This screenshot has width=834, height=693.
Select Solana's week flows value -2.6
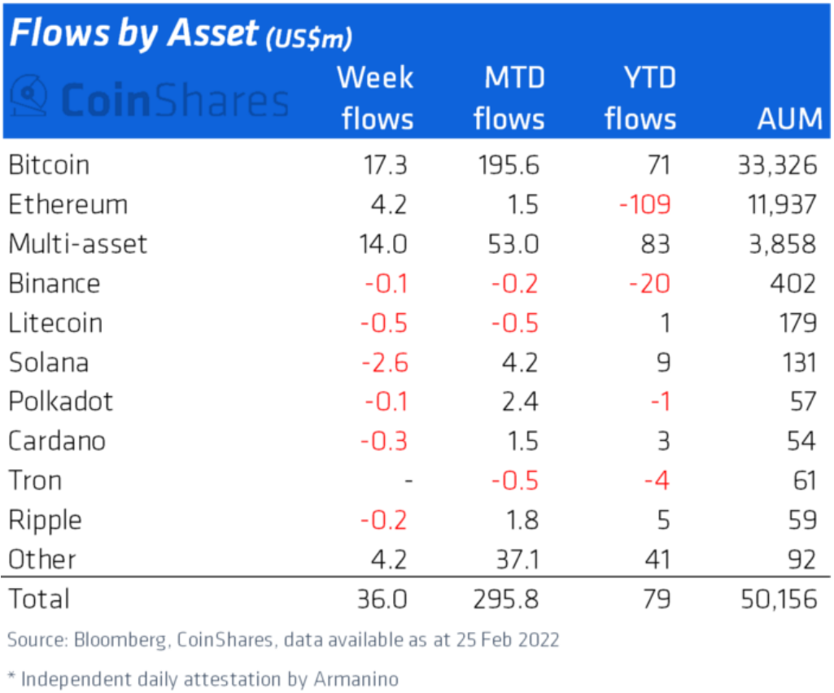point(386,362)
